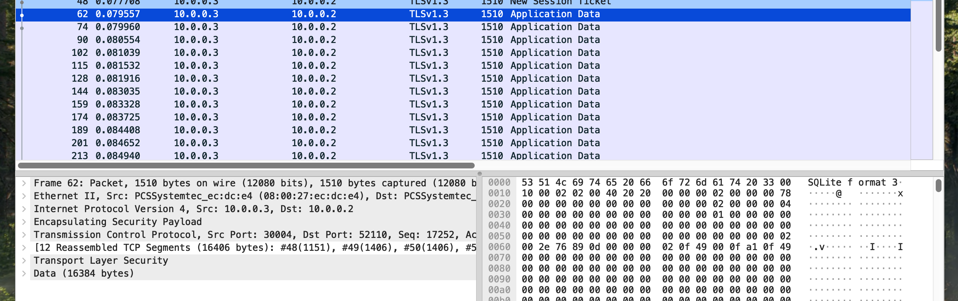958x301 pixels.
Task: Click hex offset 0050 in byte pane
Action: [499, 236]
